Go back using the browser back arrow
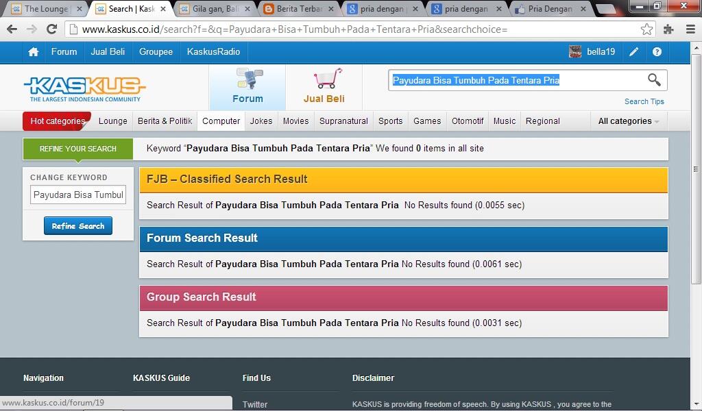The width and height of the screenshot is (702, 411). coord(12,29)
